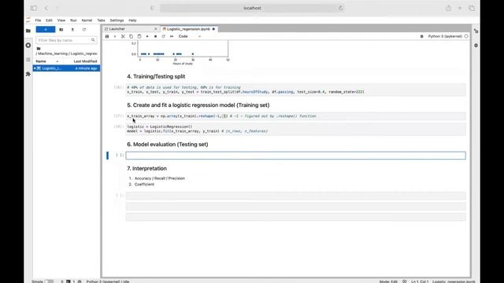Click 'Ln 1, Col 1' cursor position status
This screenshot has width=504, height=283.
420,281
